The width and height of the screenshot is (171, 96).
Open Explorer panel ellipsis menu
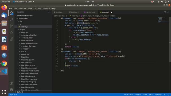click(x=49, y=12)
